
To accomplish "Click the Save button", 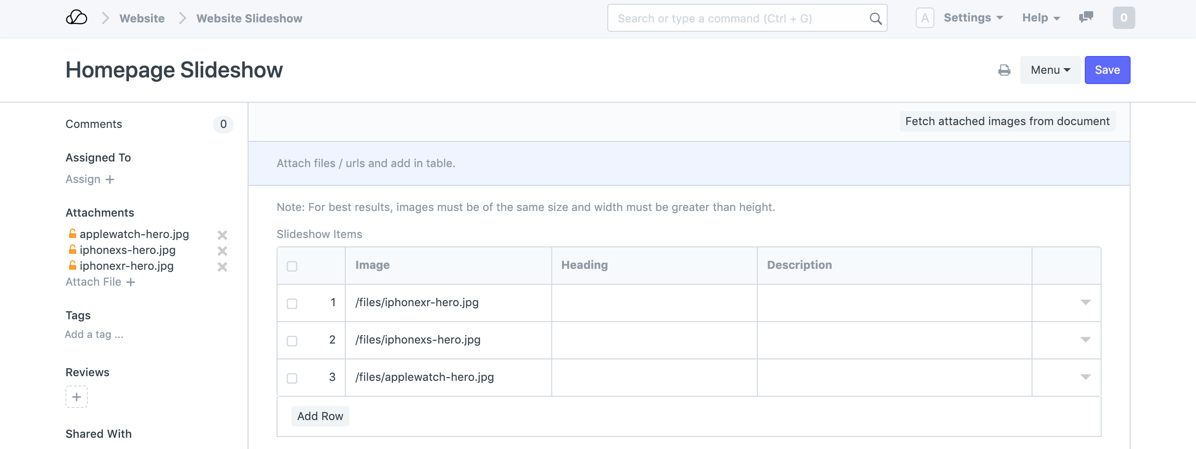I will coord(1107,70).
